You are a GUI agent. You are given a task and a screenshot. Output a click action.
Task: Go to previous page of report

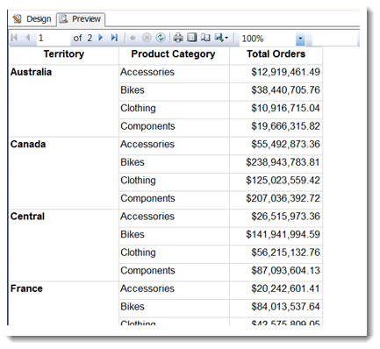pos(28,38)
